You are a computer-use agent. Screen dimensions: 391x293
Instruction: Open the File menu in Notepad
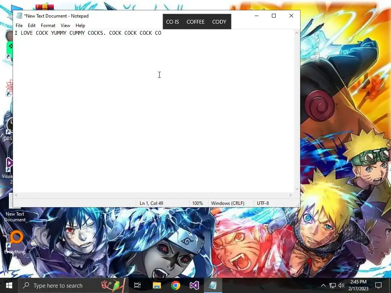click(19, 26)
